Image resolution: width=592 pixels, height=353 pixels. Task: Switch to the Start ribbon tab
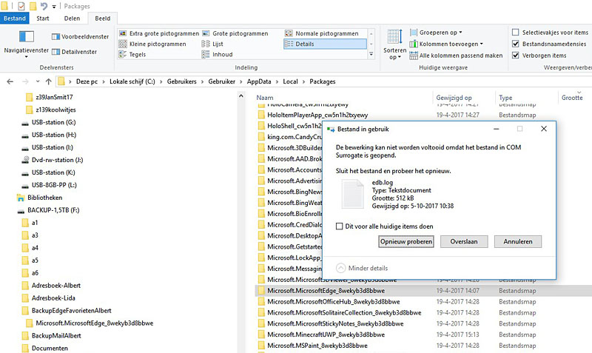tap(43, 18)
